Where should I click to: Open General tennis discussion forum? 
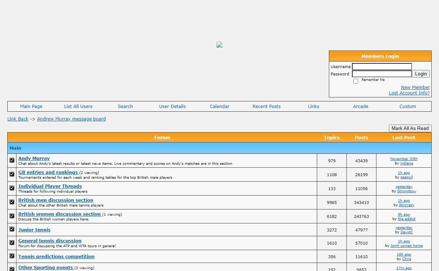point(50,241)
